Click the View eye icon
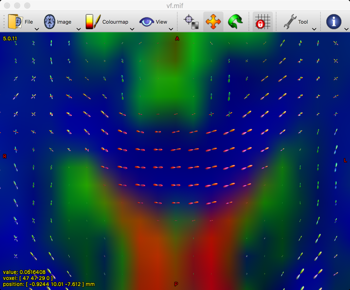 pyautogui.click(x=147, y=22)
